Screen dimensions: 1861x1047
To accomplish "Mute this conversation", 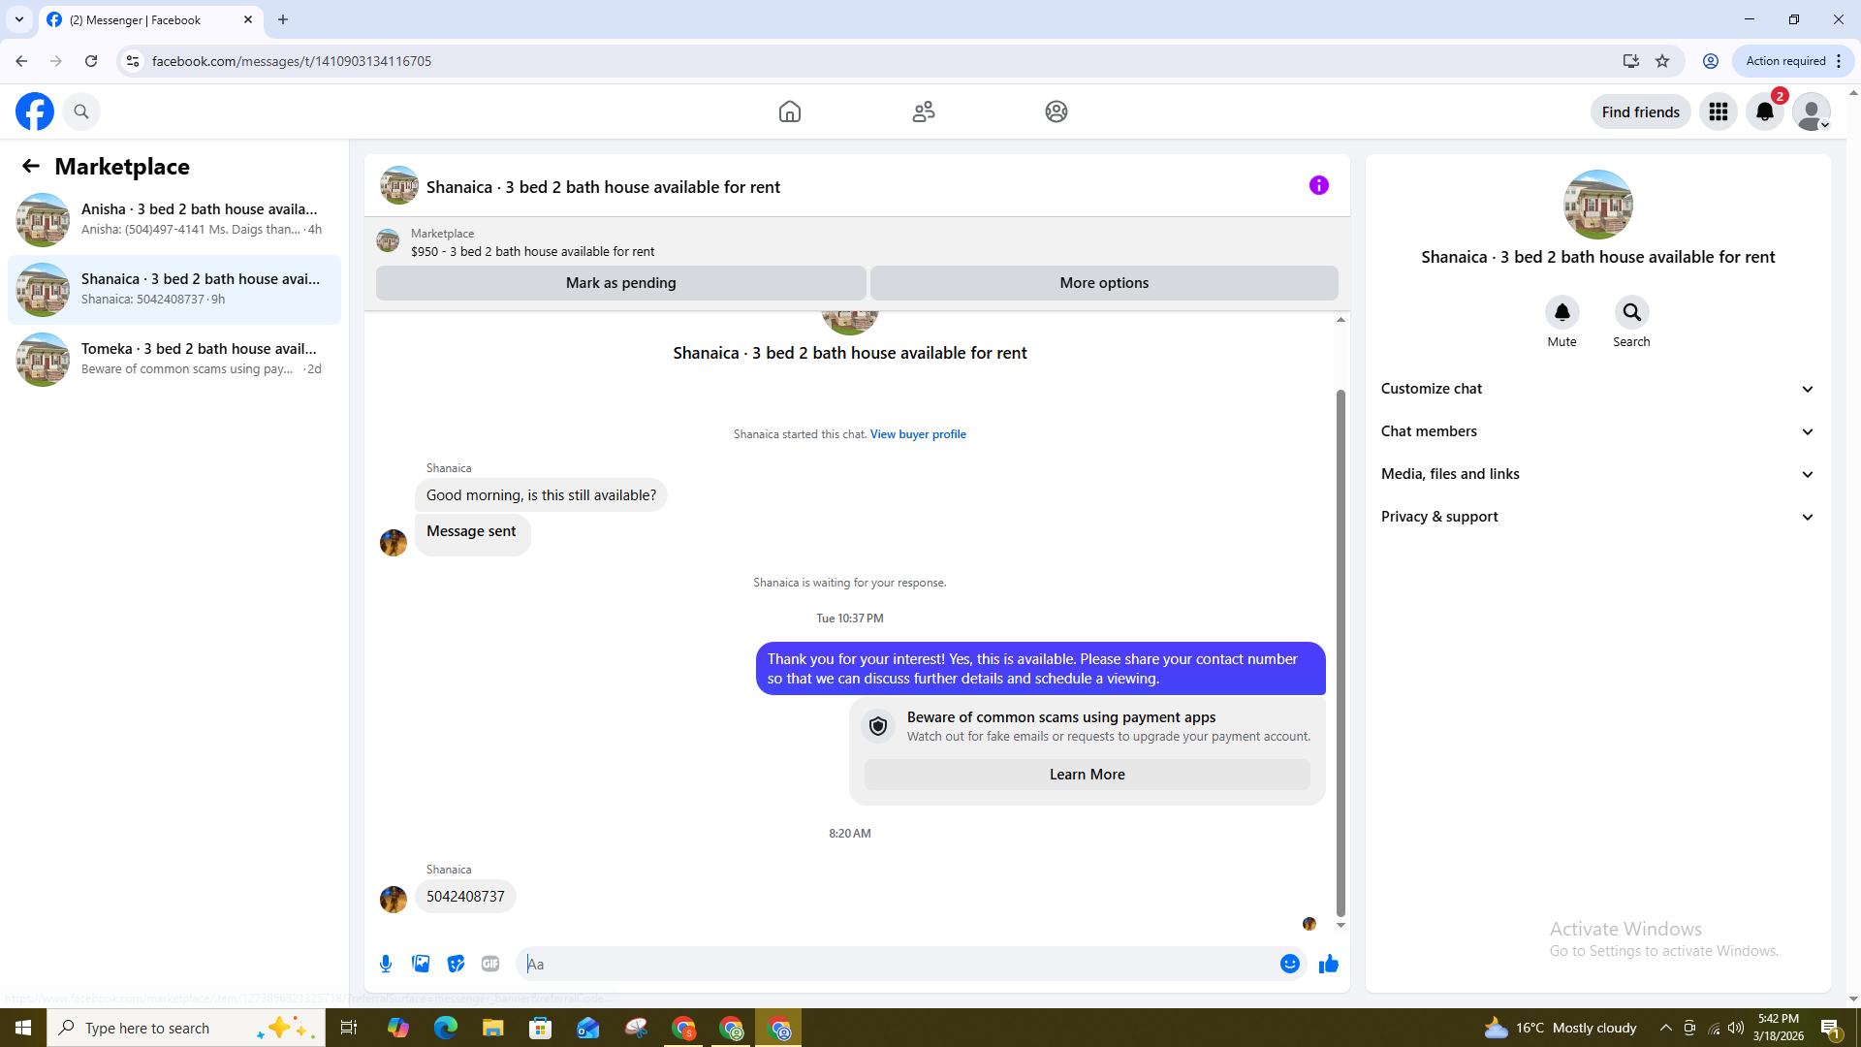I will coord(1561,312).
